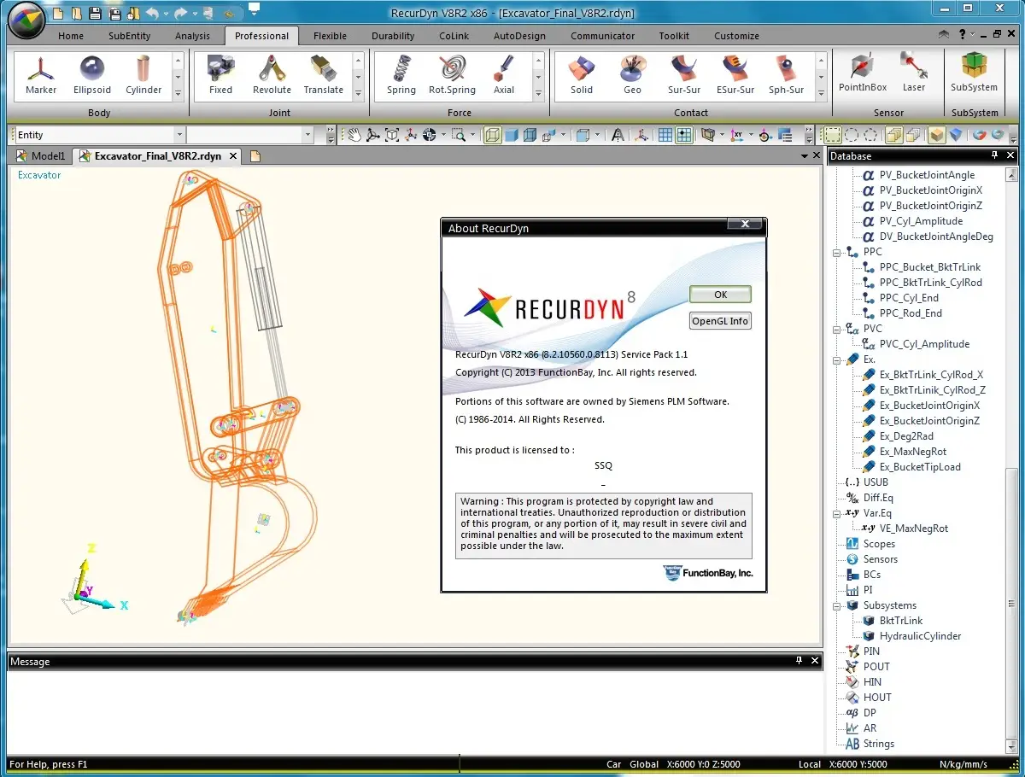The height and width of the screenshot is (777, 1025).
Task: Toggle wireframe render mode cube
Action: click(493, 135)
